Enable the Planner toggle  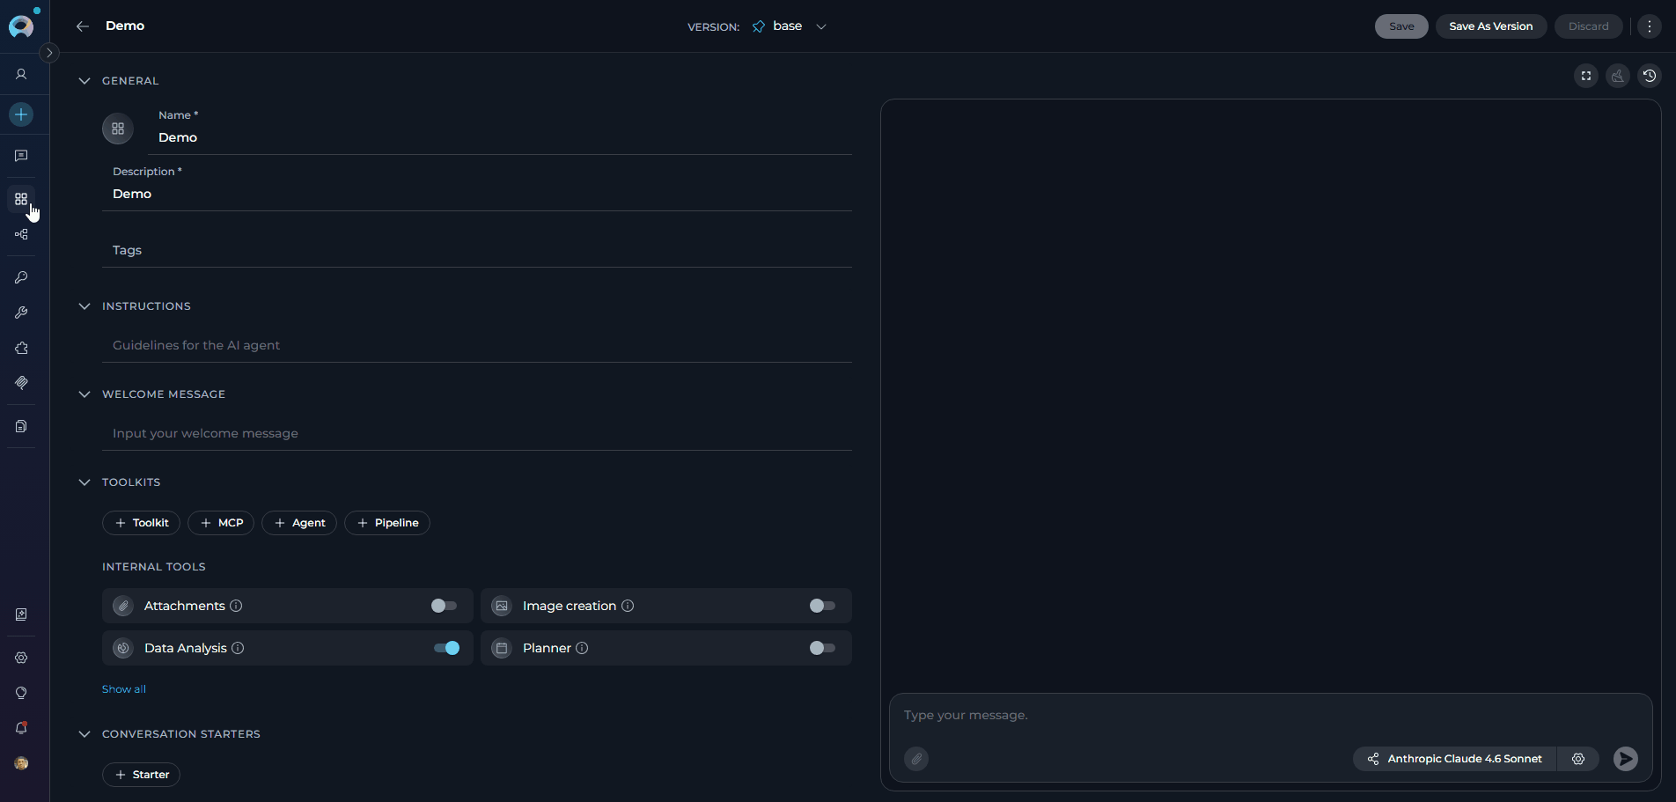[823, 648]
